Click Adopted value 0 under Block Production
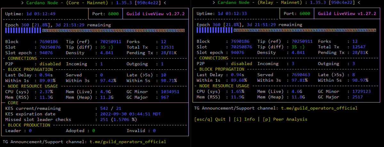The image size is (384, 147). (x=93, y=131)
